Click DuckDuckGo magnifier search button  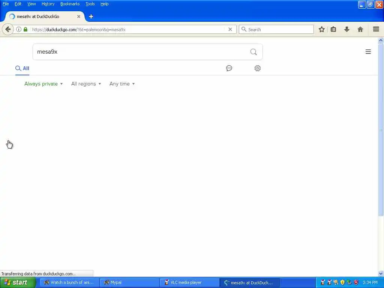pos(253,52)
